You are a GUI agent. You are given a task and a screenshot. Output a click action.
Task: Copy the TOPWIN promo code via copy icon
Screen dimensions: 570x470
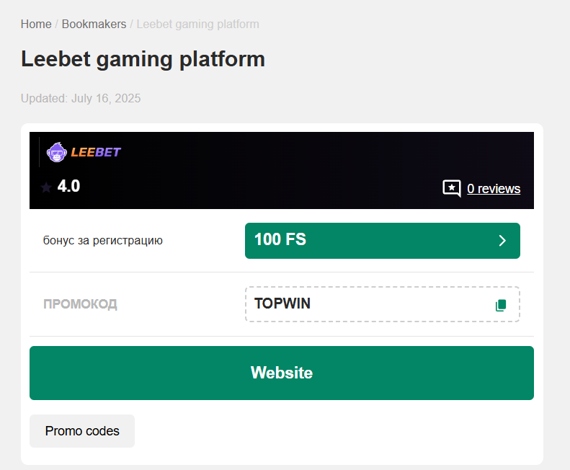coord(501,305)
